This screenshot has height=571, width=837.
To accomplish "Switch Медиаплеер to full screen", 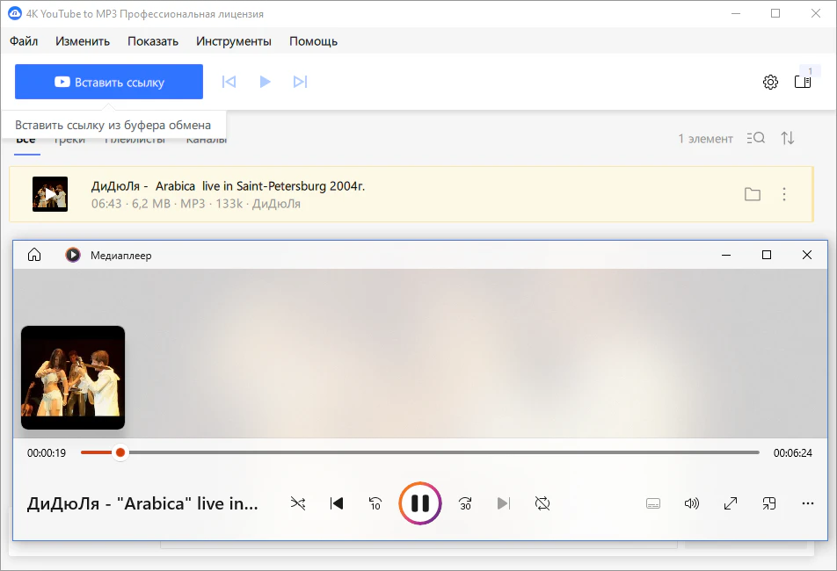I will pos(731,503).
